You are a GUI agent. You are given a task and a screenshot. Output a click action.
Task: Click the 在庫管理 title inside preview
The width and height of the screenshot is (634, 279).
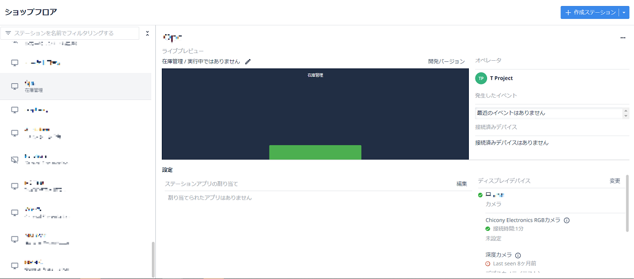[x=315, y=75]
